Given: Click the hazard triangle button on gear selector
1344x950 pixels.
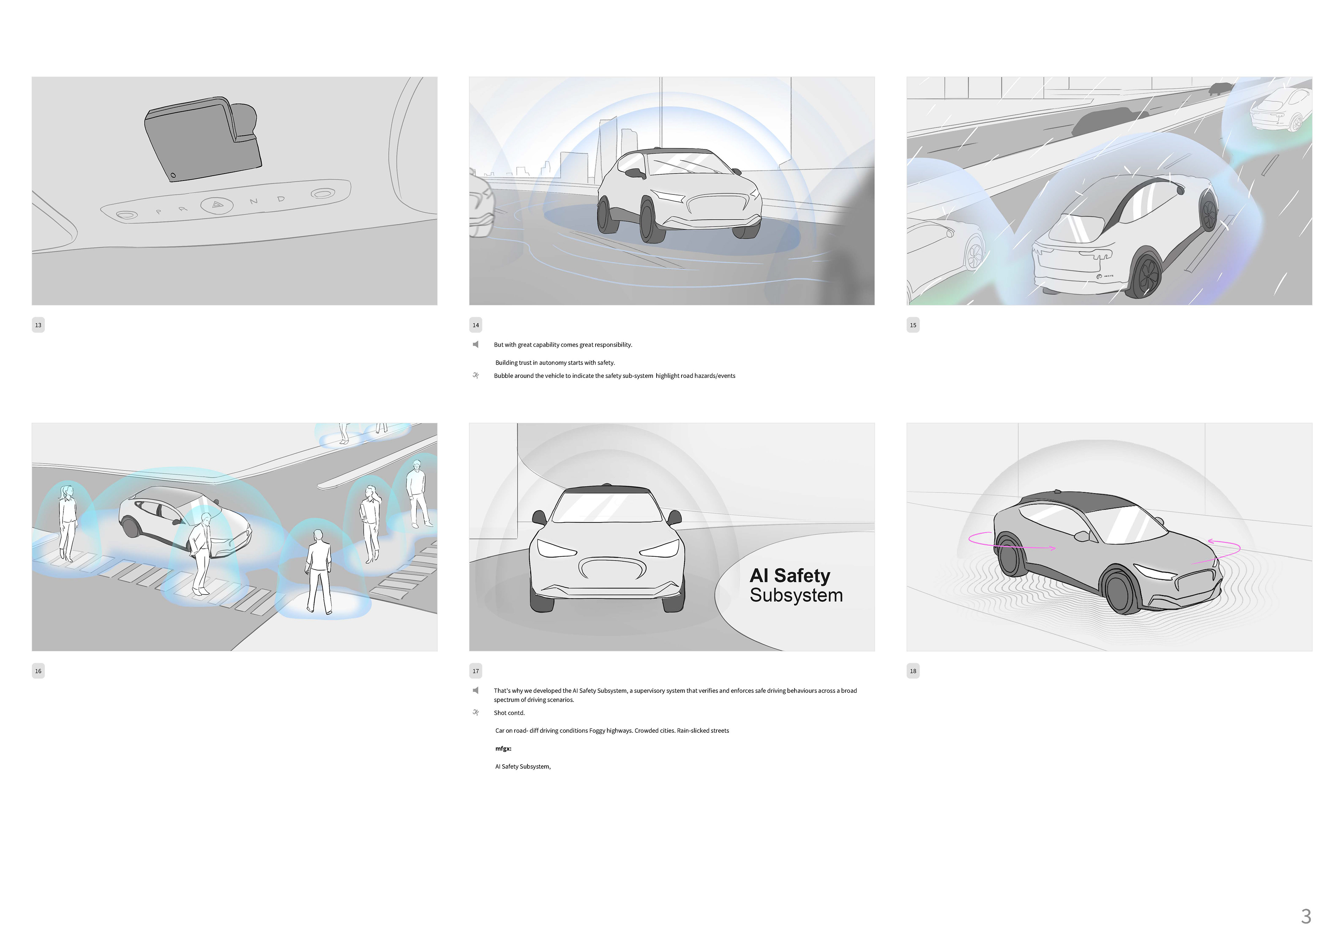Looking at the screenshot, I should [x=217, y=205].
